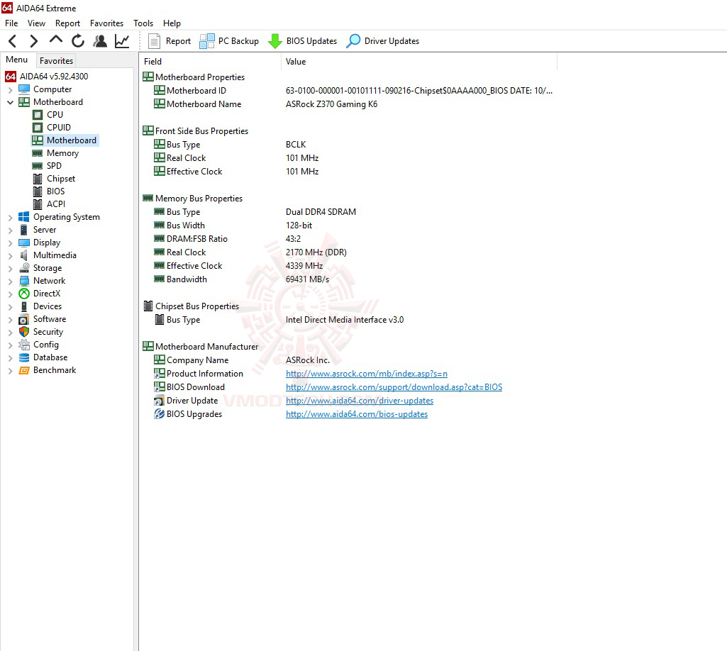This screenshot has height=651, width=727.
Task: Click the Config gear icon
Action: [23, 345]
